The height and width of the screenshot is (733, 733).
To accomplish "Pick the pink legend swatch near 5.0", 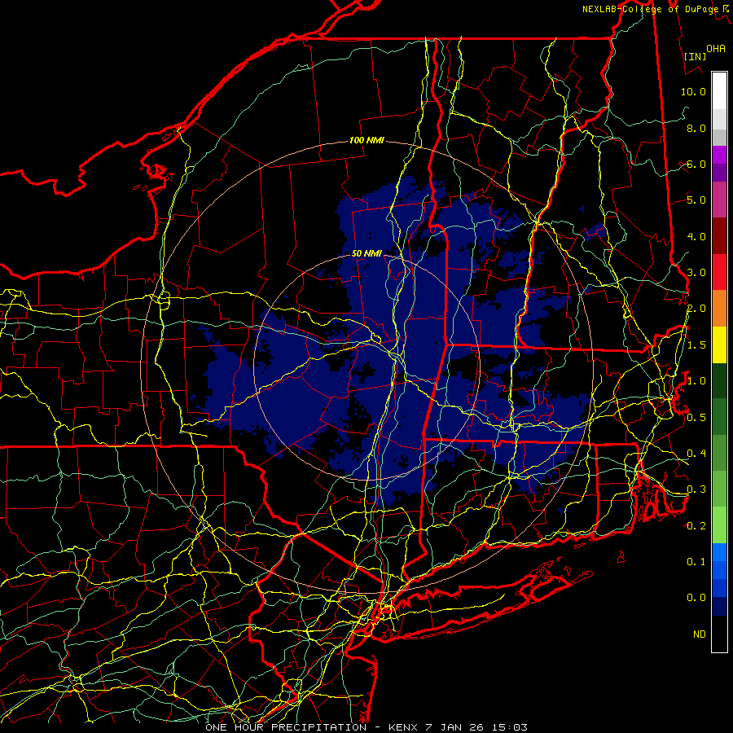I will [x=719, y=200].
